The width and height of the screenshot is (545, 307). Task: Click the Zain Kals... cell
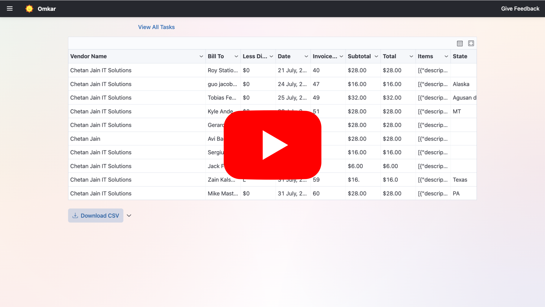223,180
